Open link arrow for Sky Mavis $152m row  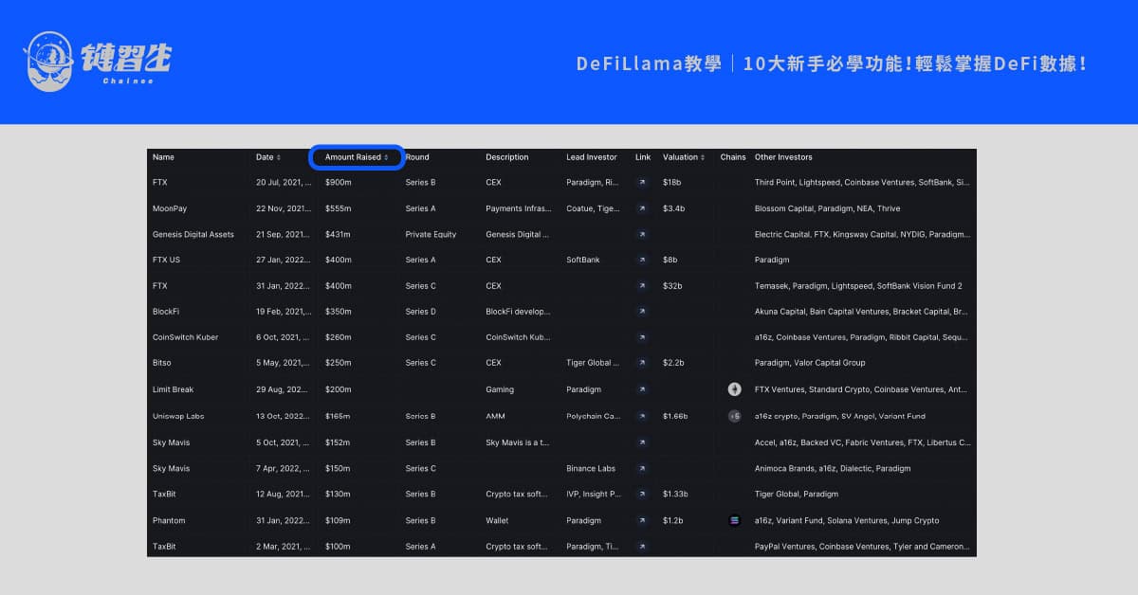click(x=642, y=442)
